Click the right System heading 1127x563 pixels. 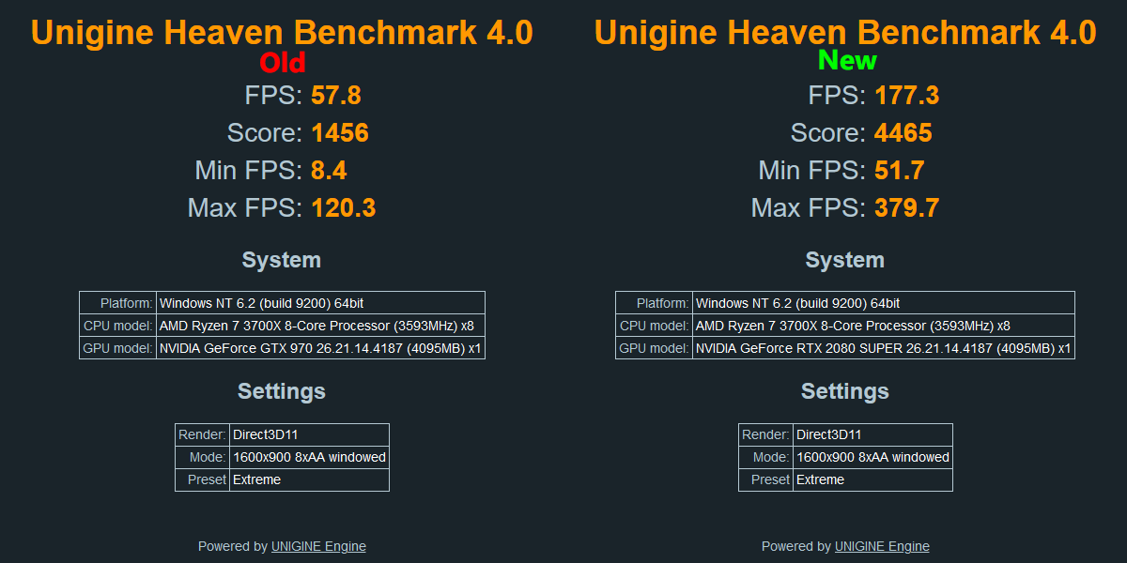coord(845,260)
